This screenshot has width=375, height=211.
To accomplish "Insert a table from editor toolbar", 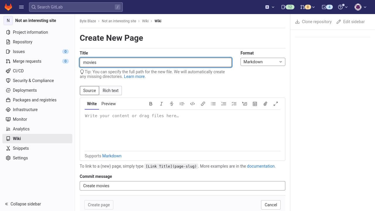I will pyautogui.click(x=255, y=104).
